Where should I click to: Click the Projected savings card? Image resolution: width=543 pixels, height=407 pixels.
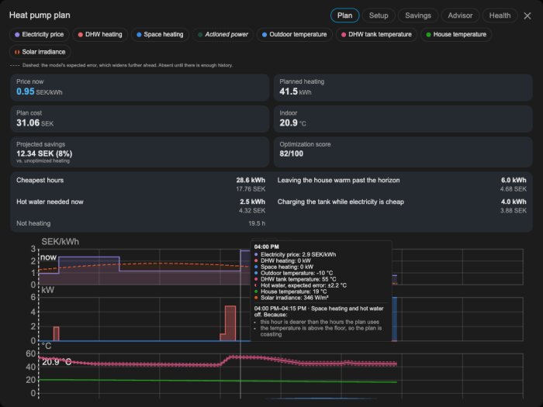pyautogui.click(x=140, y=152)
